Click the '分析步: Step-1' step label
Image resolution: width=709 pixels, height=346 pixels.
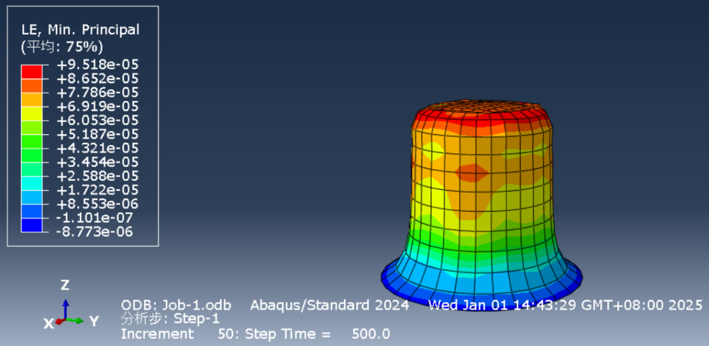(170, 319)
